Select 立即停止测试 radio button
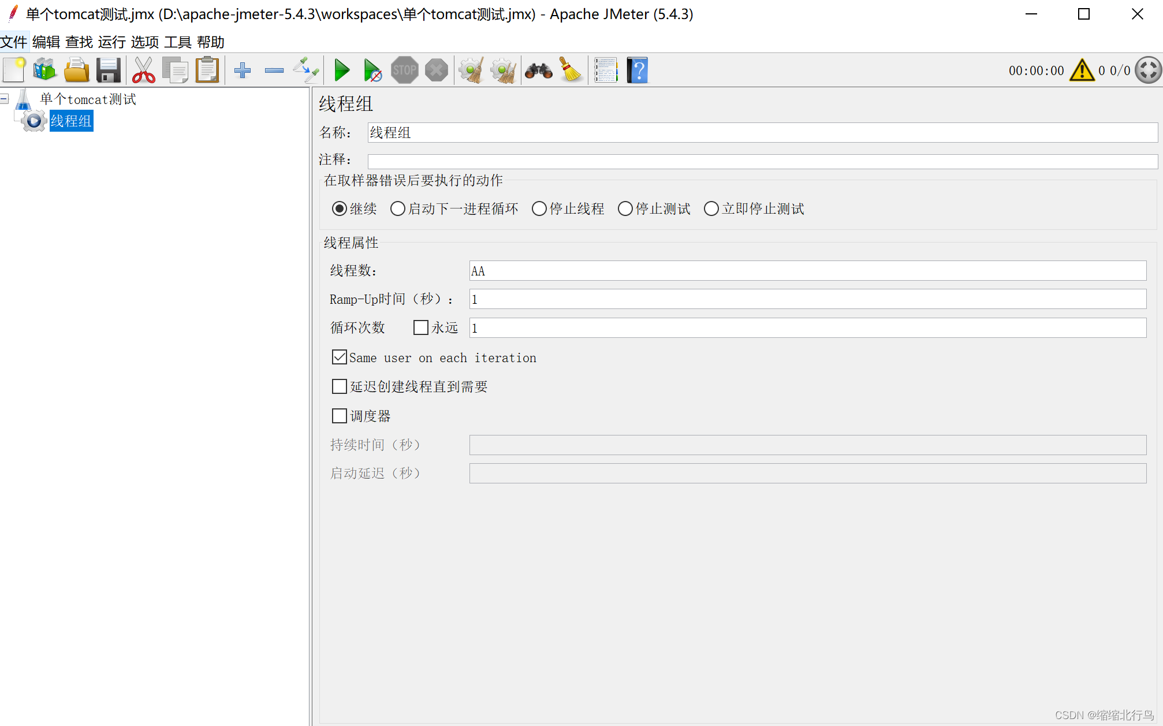Screen dimensions: 1163x726 click(711, 209)
